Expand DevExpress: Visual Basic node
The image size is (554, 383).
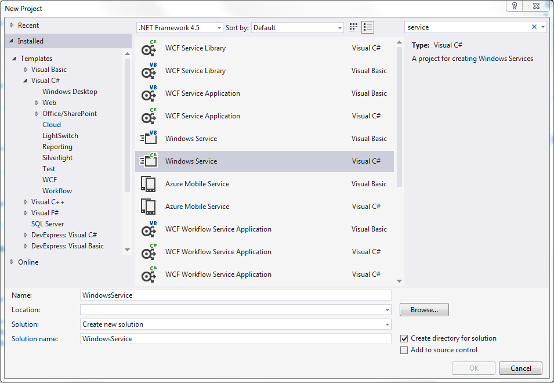click(26, 246)
